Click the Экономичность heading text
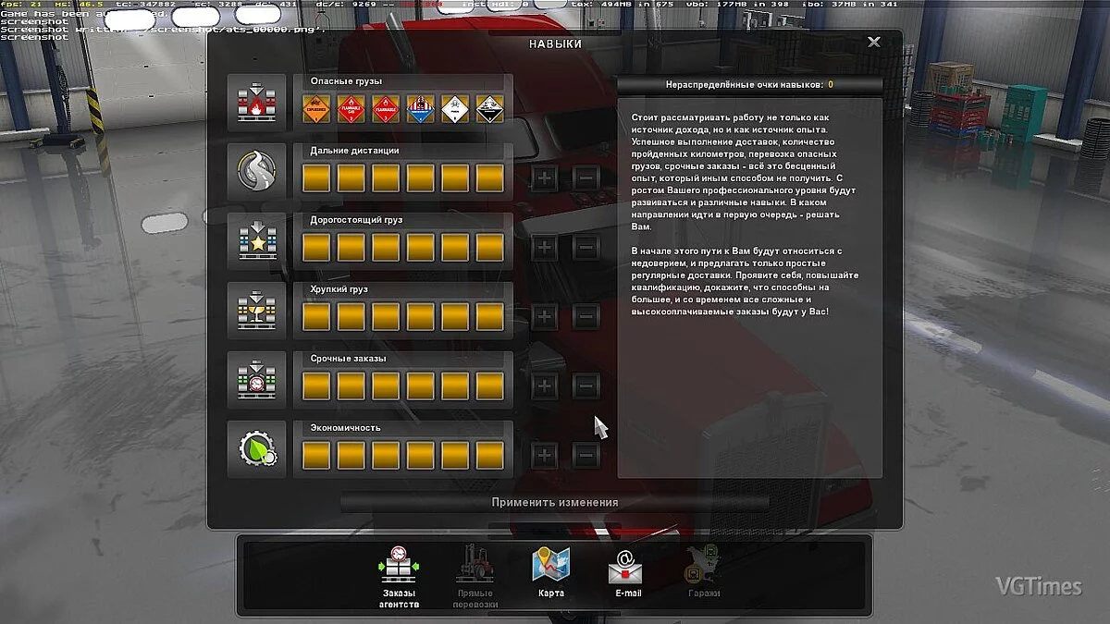Image resolution: width=1110 pixels, height=624 pixels. point(345,428)
